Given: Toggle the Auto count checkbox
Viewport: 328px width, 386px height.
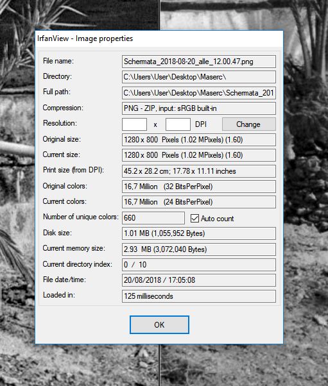Looking at the screenshot, I should pos(194,218).
